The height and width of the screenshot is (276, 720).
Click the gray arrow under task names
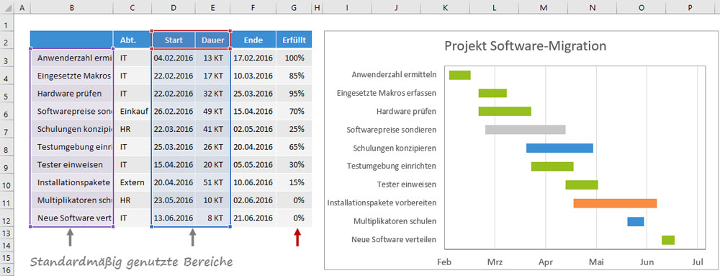click(x=71, y=238)
